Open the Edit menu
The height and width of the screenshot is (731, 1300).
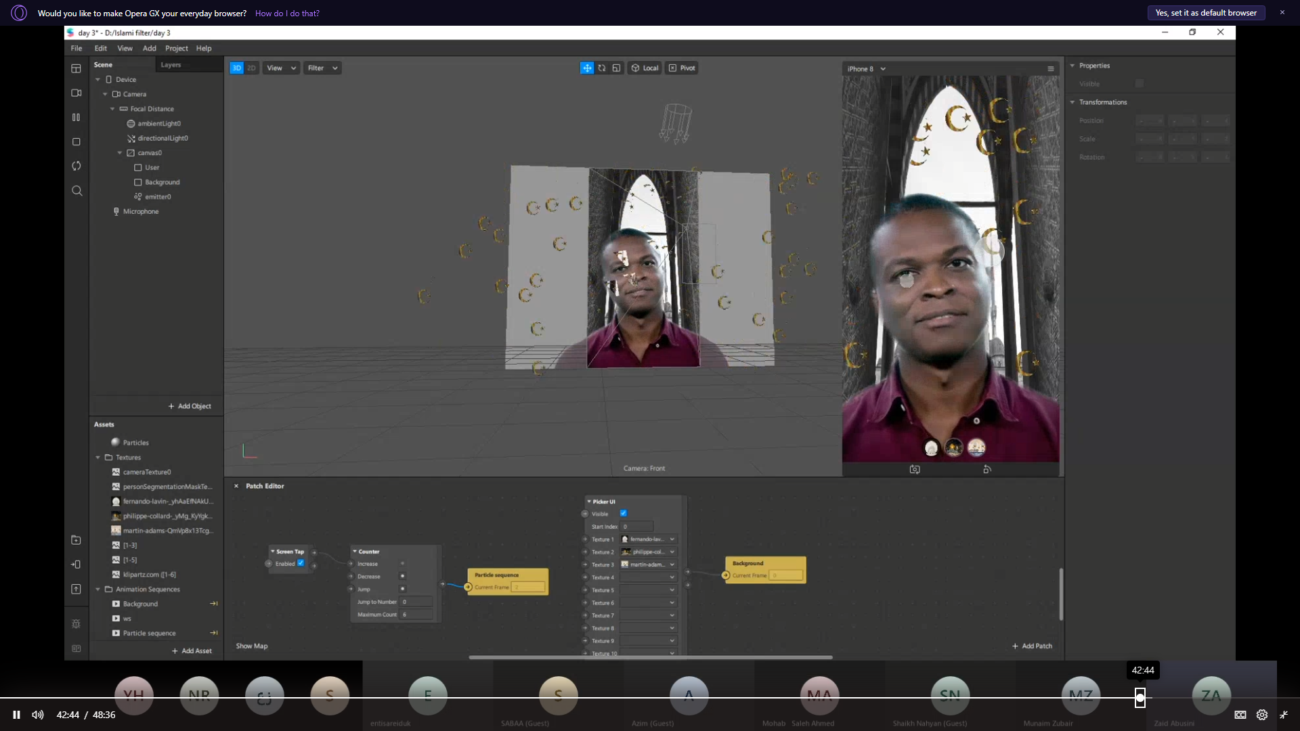101,48
